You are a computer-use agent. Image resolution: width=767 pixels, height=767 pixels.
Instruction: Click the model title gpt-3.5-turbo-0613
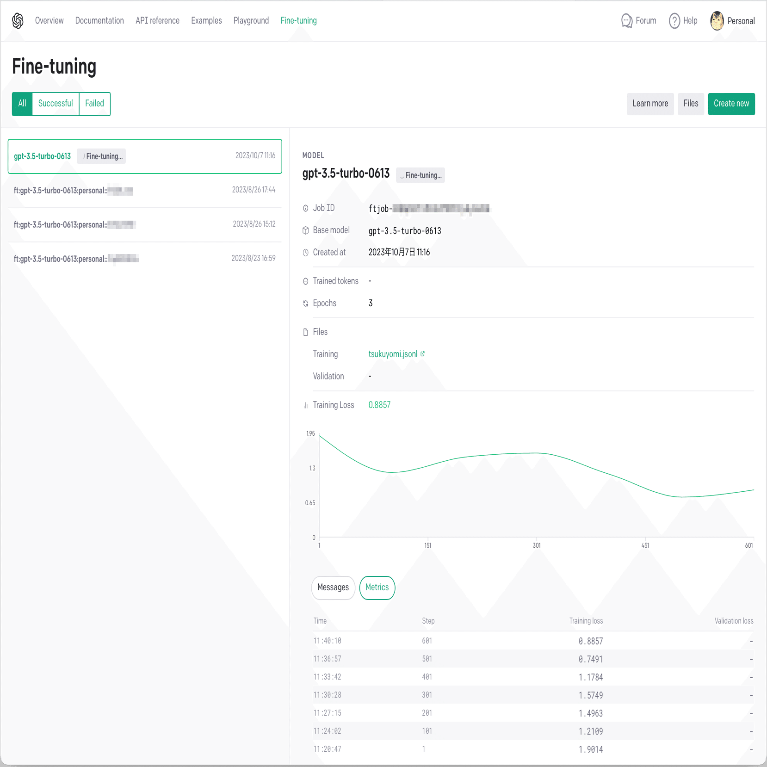[x=346, y=173]
